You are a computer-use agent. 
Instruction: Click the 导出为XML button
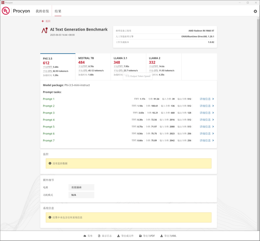[x=168, y=236]
